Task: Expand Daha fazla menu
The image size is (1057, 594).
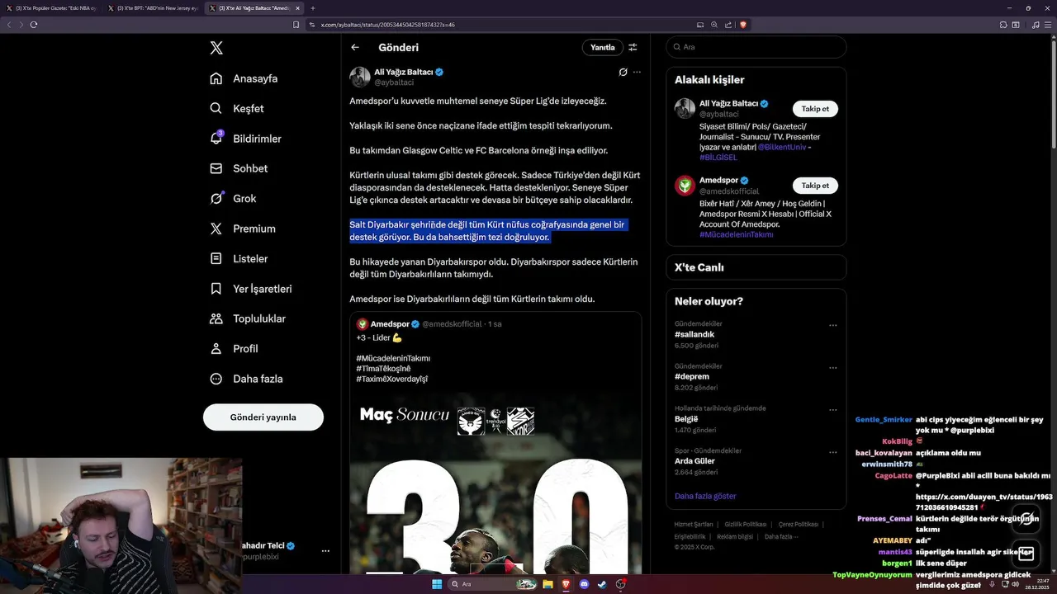Action: click(246, 379)
